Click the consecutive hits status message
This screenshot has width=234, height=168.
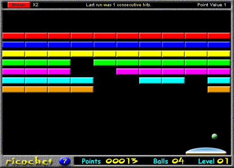pos(119,5)
